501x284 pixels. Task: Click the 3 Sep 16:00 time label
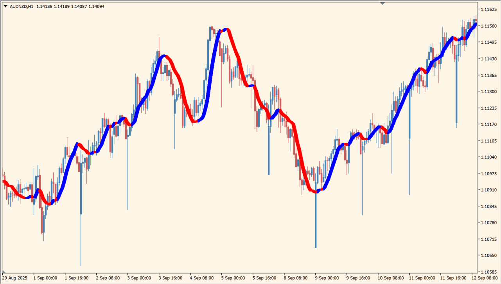tap(171, 278)
